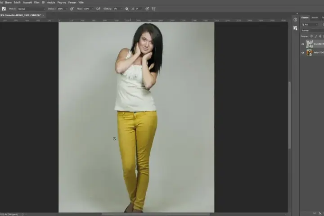Screen dimensions: 324x216
Task: Open the 3D menu
Action: (x=43, y=3)
